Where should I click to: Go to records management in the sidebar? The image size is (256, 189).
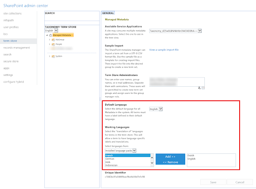click(x=16, y=48)
